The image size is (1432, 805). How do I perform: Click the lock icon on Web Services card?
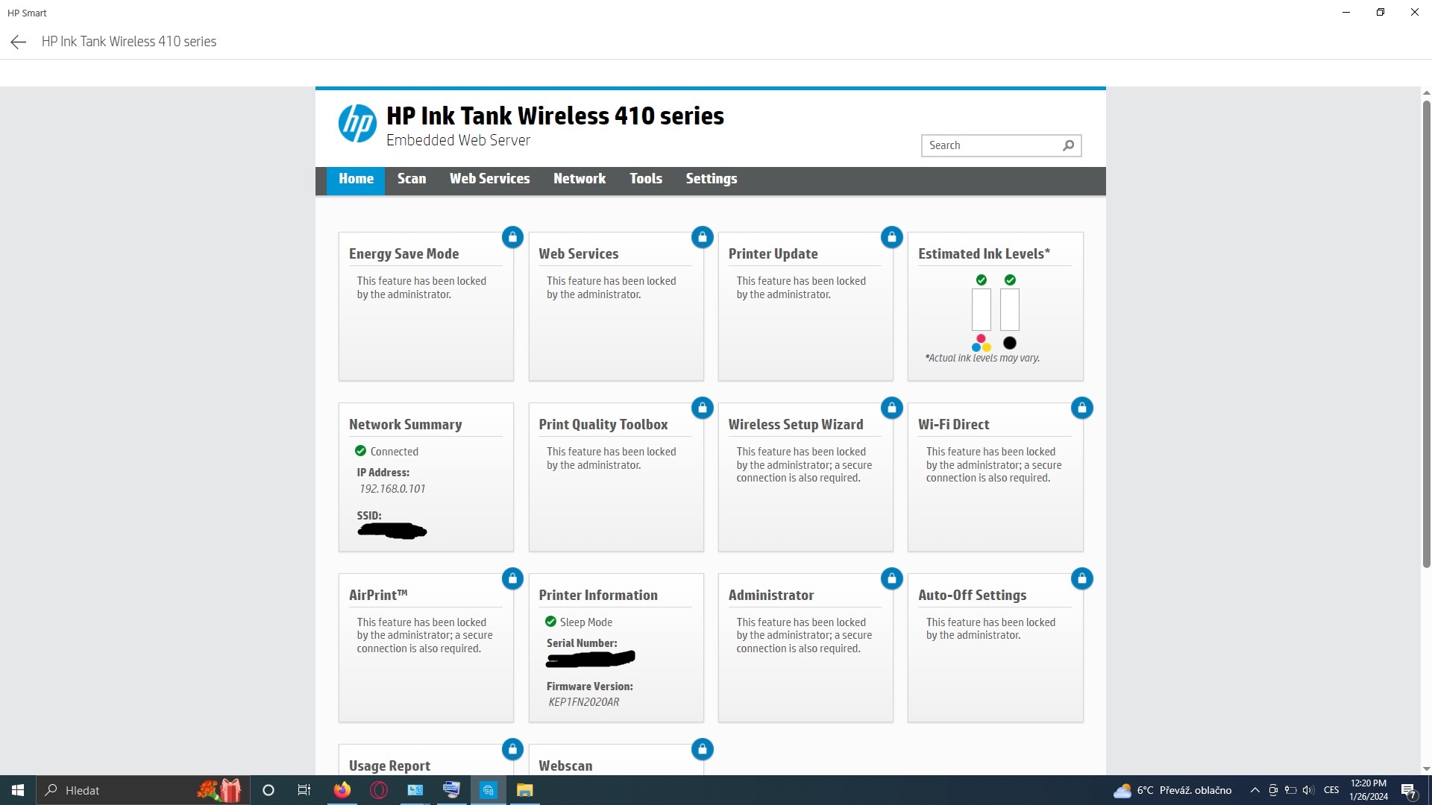(x=702, y=237)
